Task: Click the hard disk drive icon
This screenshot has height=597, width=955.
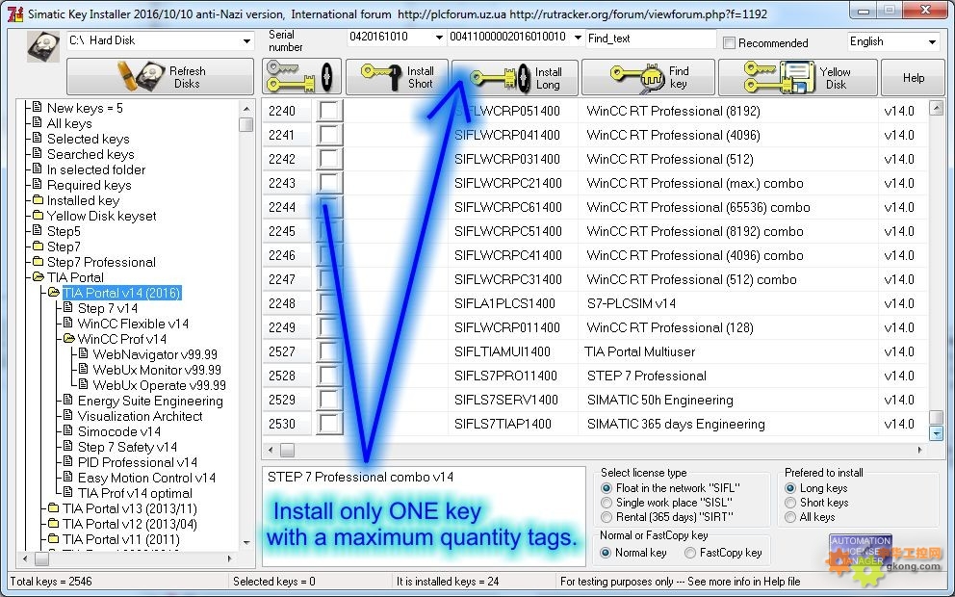Action: (43, 47)
